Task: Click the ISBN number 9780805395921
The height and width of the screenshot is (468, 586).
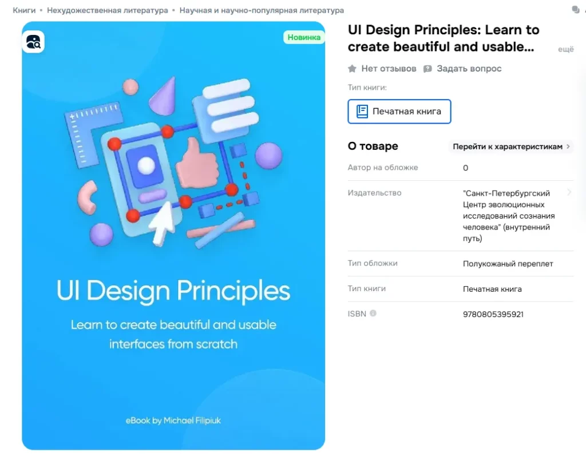Action: pos(493,315)
